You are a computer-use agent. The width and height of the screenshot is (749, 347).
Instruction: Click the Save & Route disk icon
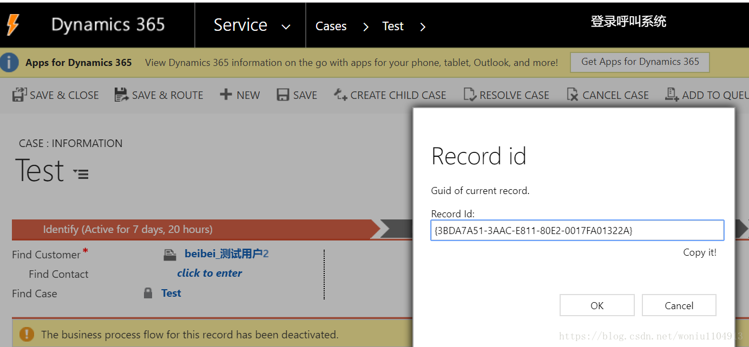click(x=121, y=95)
